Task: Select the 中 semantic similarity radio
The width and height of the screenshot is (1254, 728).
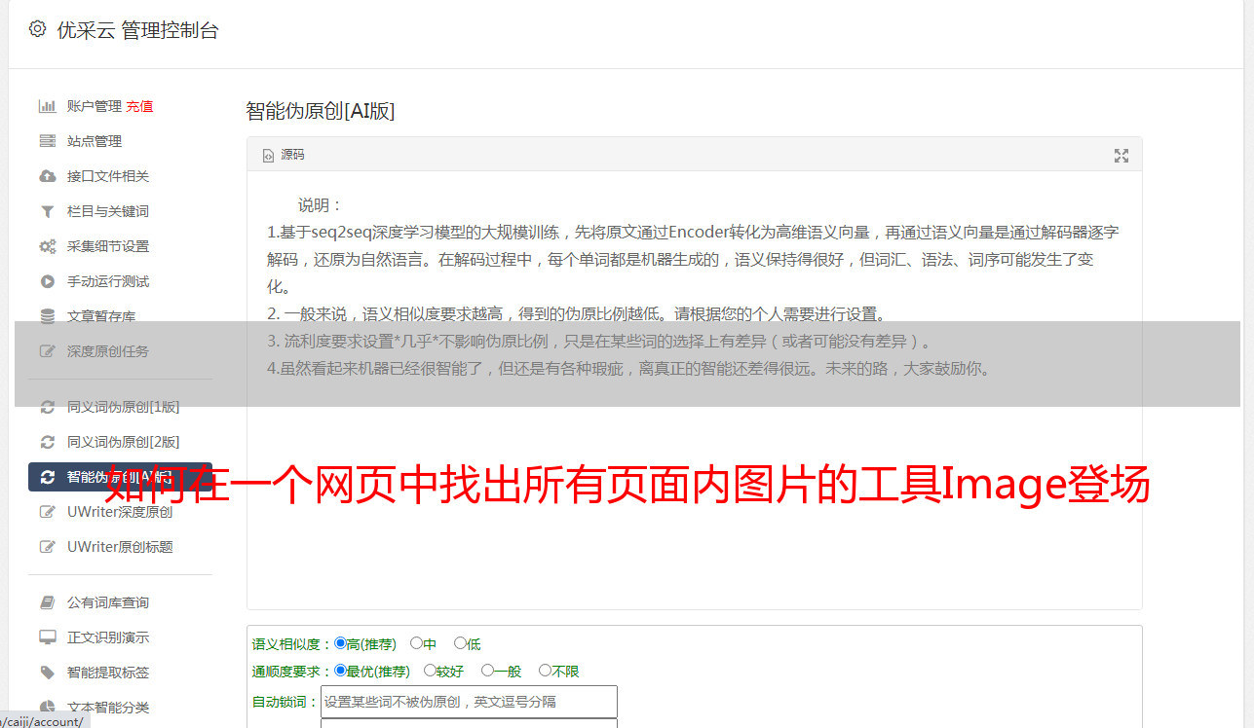Action: (x=416, y=643)
